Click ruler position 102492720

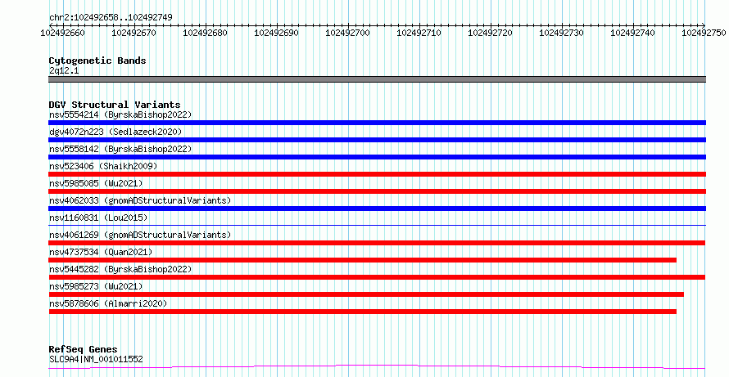490,33
